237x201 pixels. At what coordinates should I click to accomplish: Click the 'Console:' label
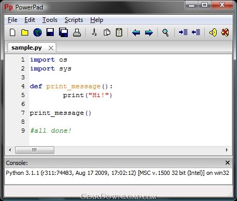click(x=17, y=163)
